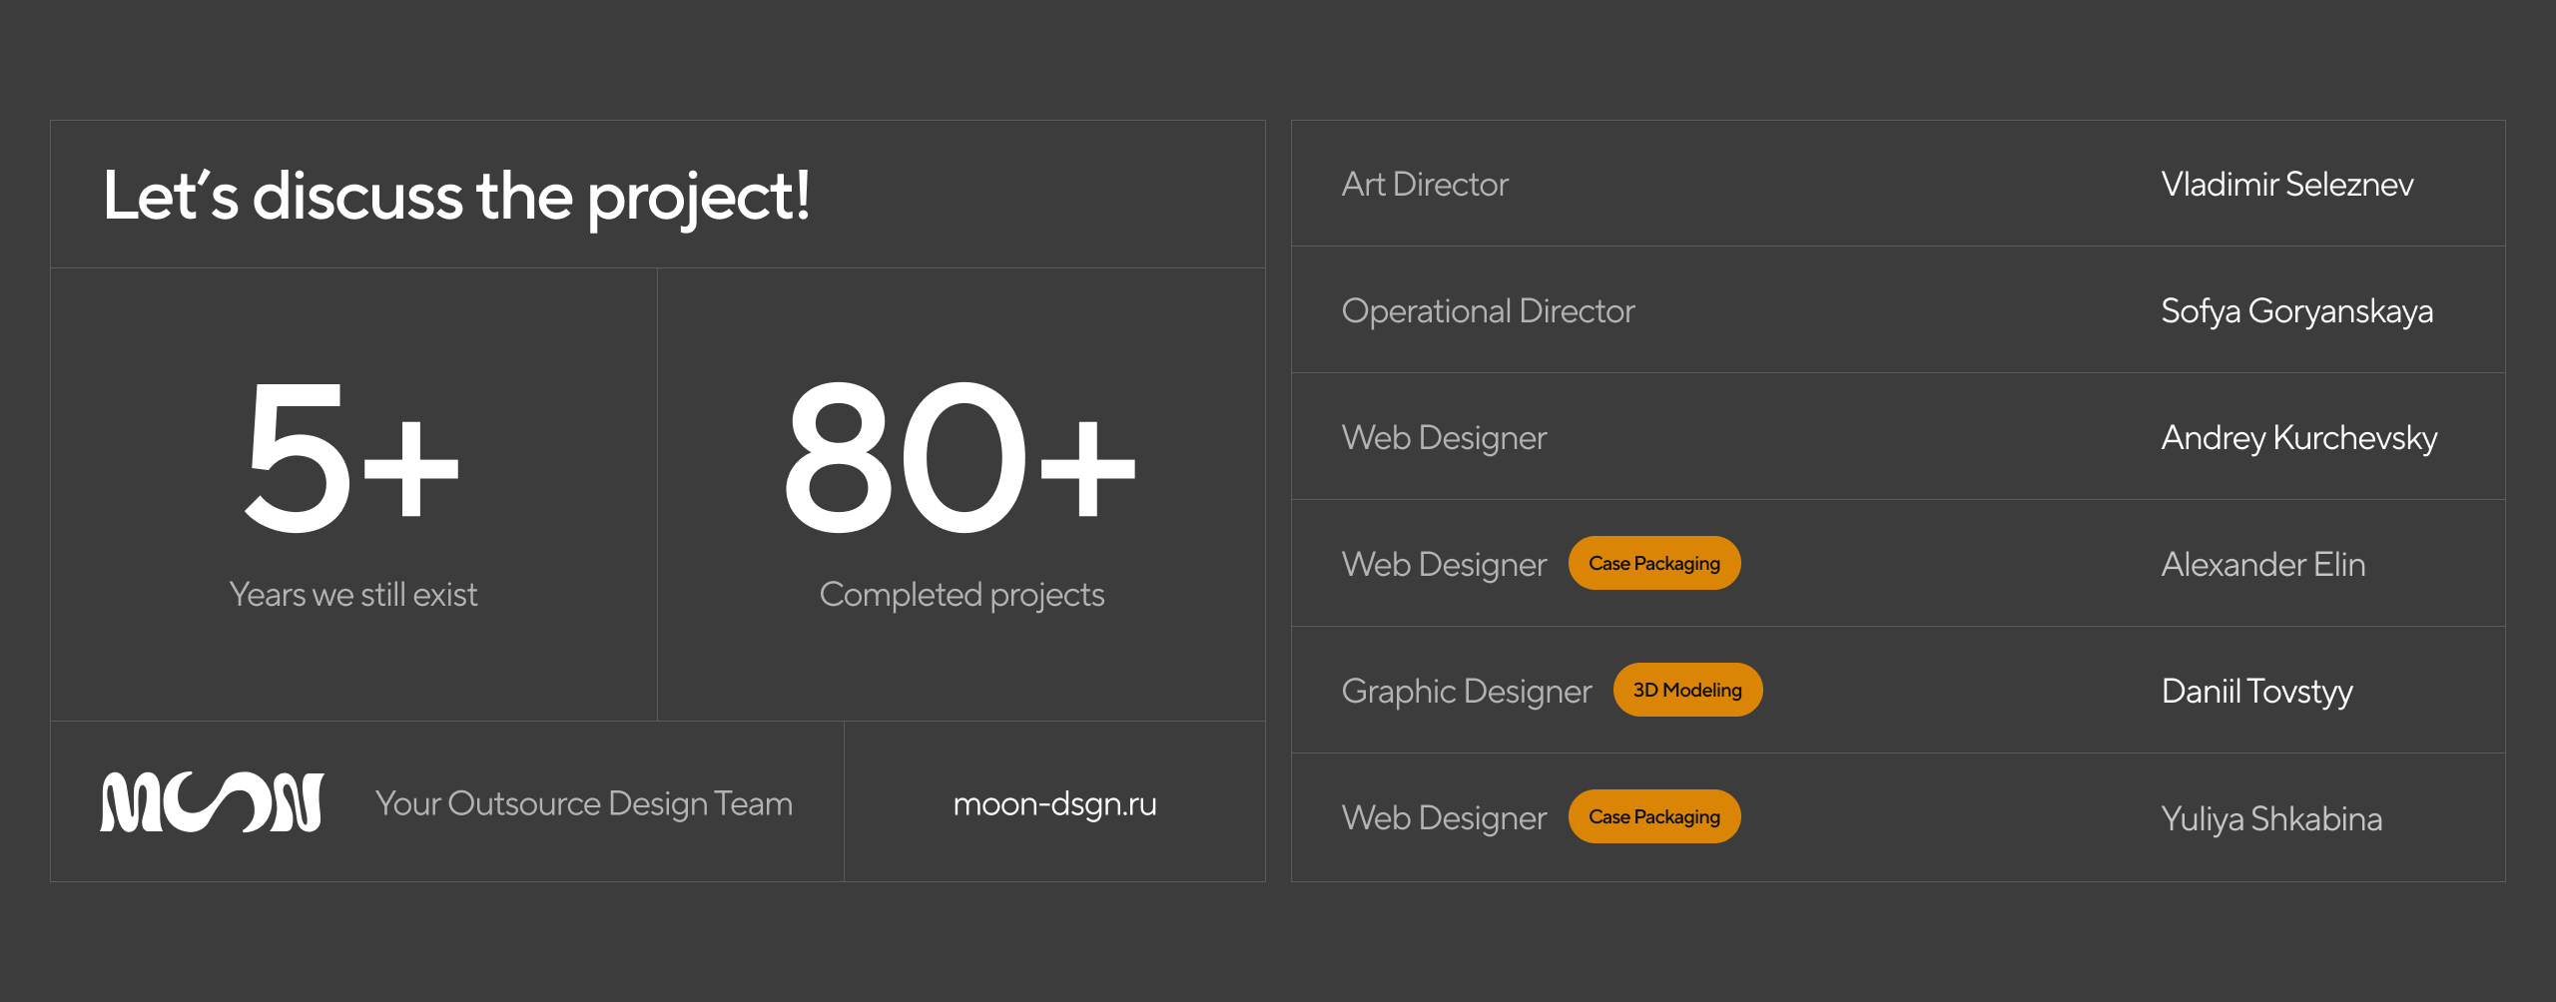Select the "Your Outsource Design Team" tagline
The height and width of the screenshot is (1002, 2556).
coord(584,803)
